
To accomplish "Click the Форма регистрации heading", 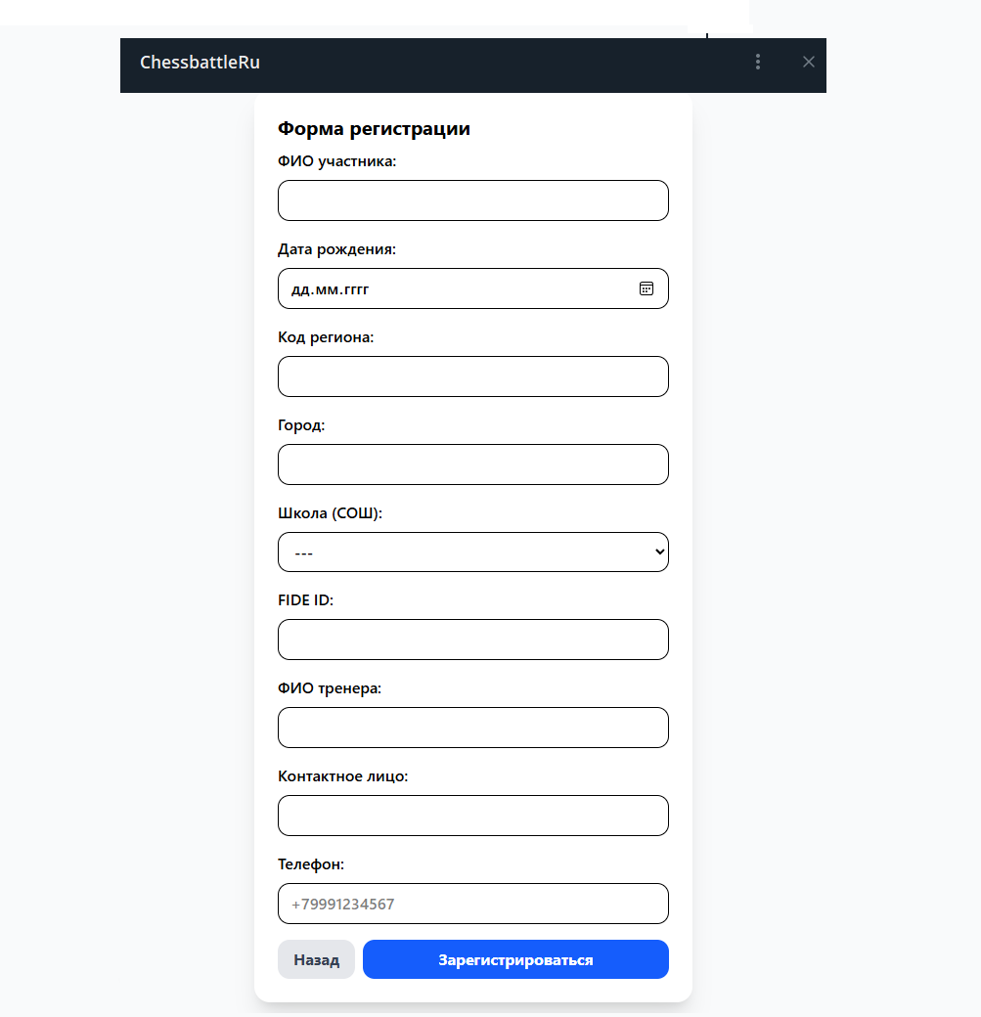I will point(374,129).
